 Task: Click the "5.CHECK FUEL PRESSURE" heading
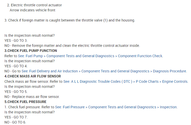click(25, 102)
